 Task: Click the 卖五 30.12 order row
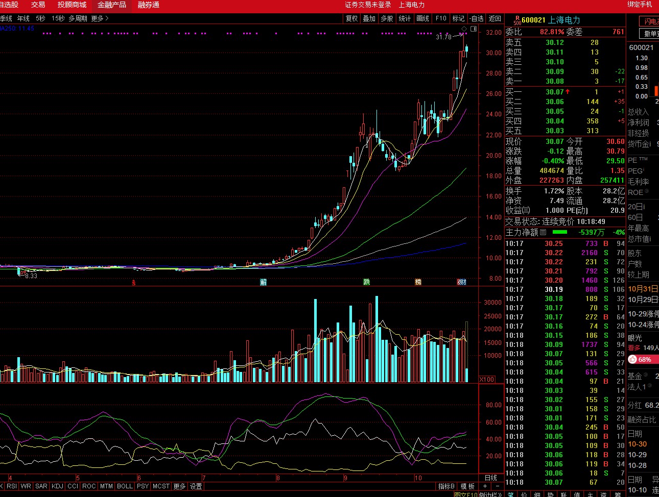(565, 42)
